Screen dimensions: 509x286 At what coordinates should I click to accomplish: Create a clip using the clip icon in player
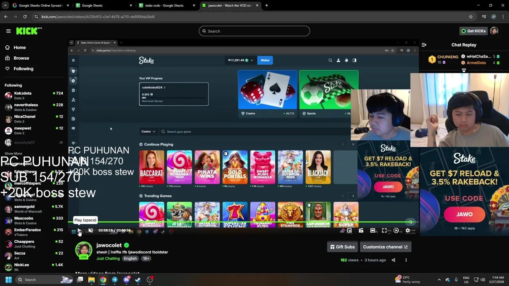pyautogui.click(x=361, y=230)
